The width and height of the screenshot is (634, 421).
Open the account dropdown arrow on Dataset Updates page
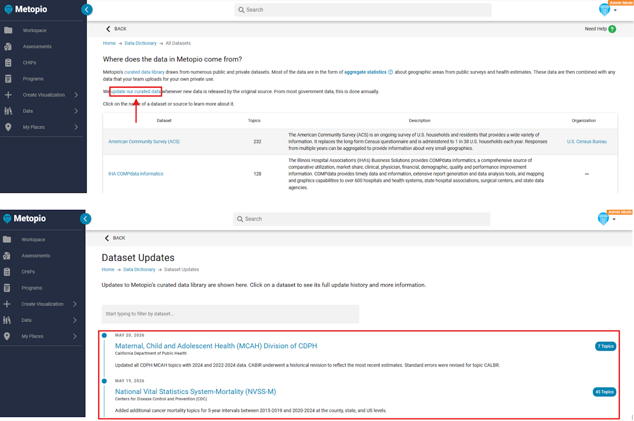click(614, 220)
